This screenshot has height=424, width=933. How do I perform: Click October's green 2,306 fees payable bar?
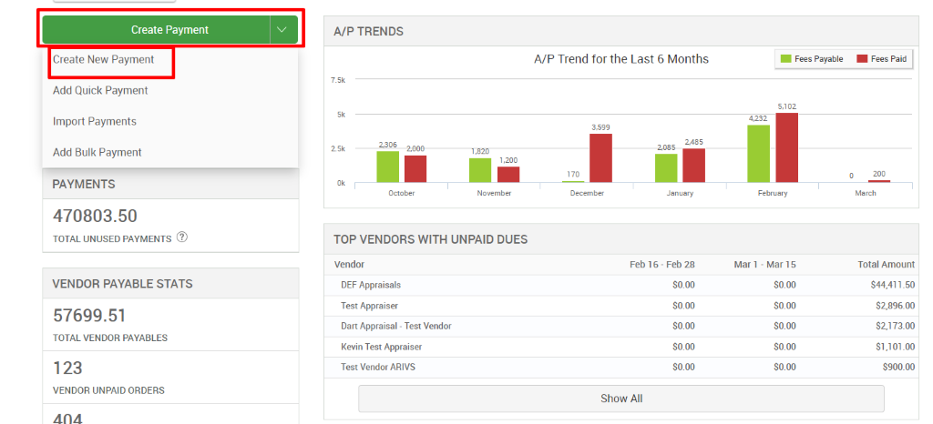(x=387, y=167)
